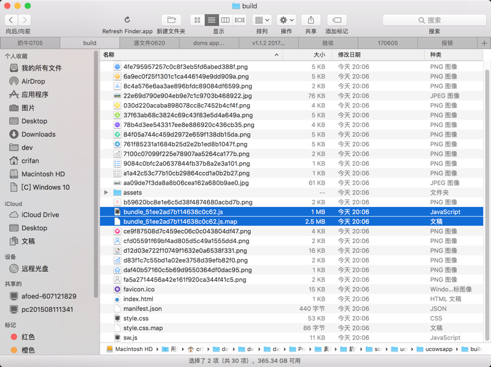The width and height of the screenshot is (491, 367).
Task: Sort by 修改日期 column header
Action: pyautogui.click(x=378, y=55)
